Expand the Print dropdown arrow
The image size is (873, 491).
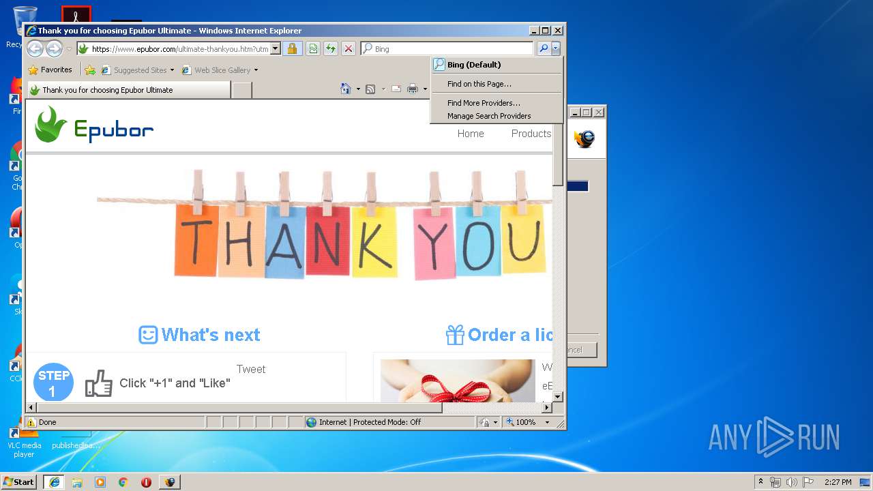424,89
